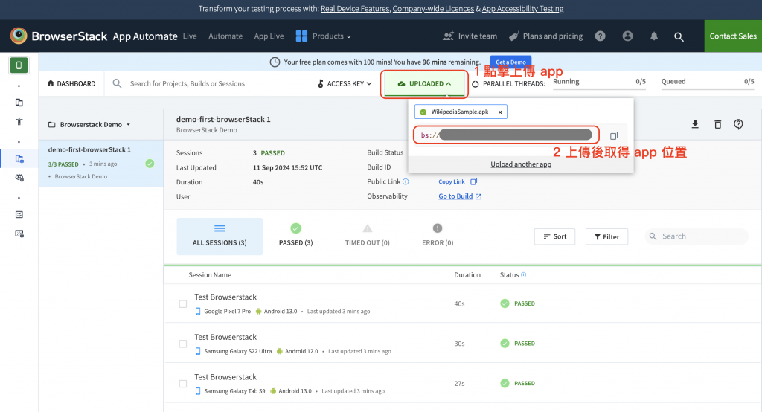The width and height of the screenshot is (762, 412).
Task: Click the Products grid icon
Action: [302, 36]
